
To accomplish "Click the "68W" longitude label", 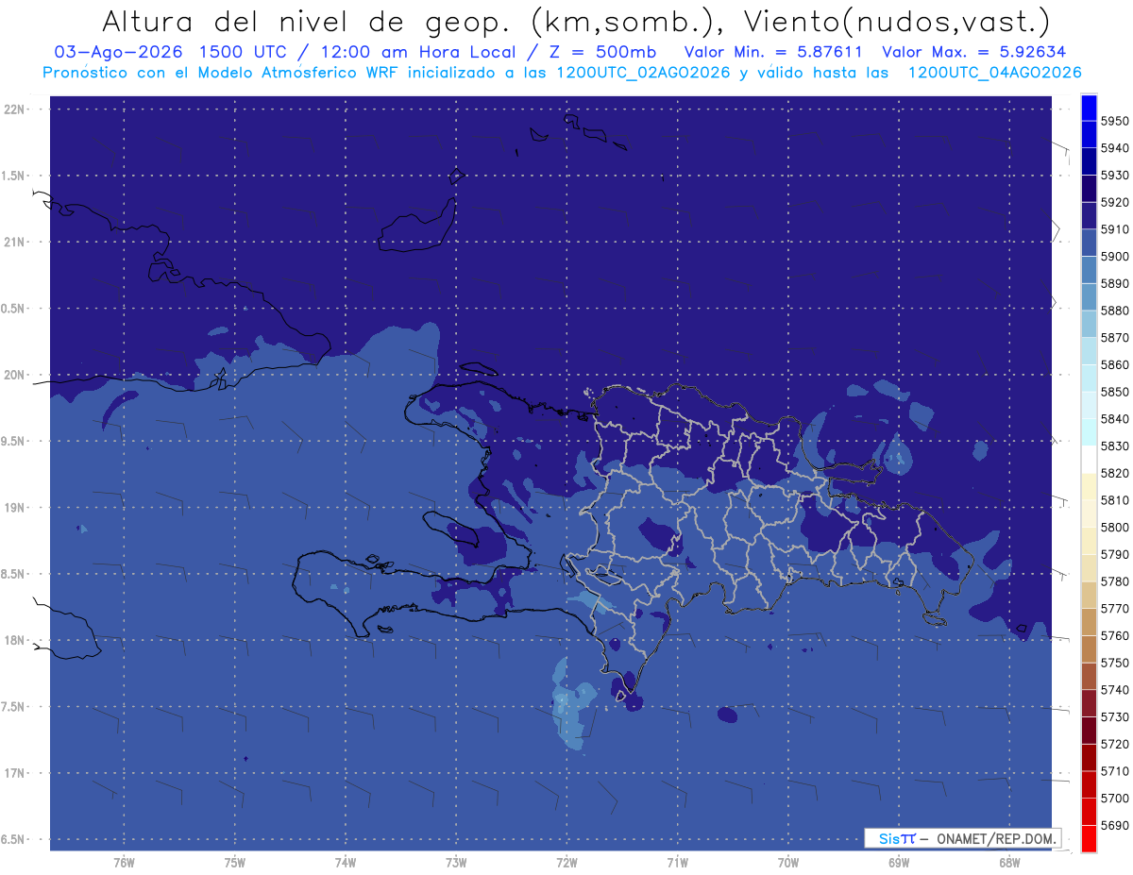I will tap(1009, 863).
